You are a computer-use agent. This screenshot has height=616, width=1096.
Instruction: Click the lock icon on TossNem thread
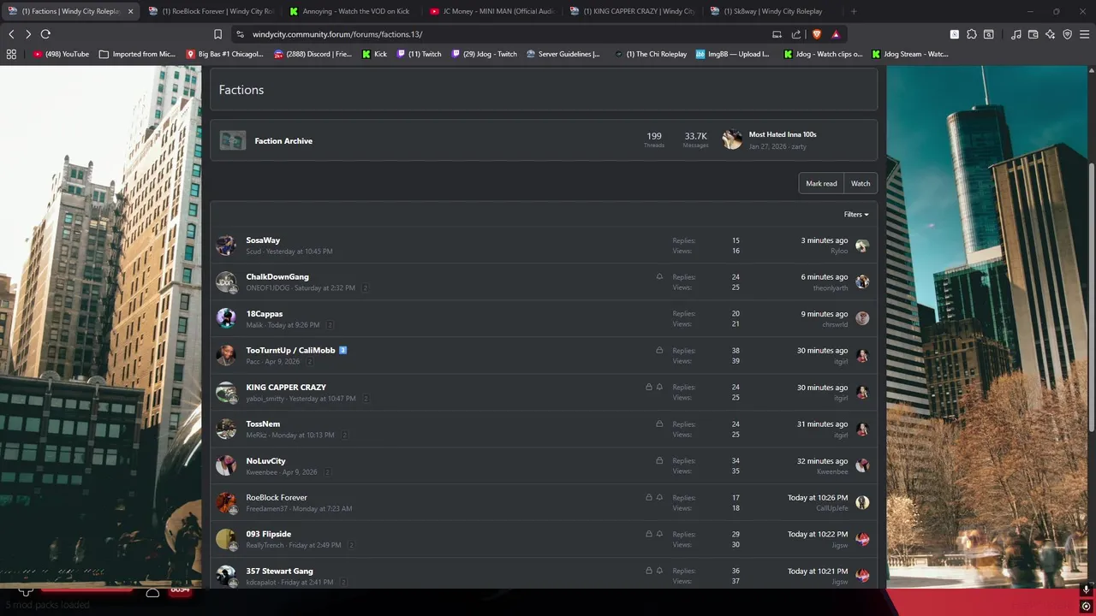coord(659,423)
